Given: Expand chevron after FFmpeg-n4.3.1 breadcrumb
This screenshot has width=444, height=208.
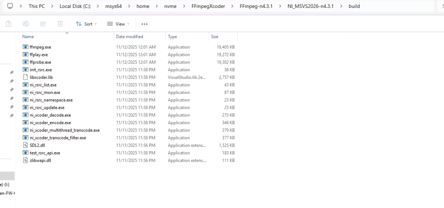Looking at the screenshot, I should (x=280, y=6).
